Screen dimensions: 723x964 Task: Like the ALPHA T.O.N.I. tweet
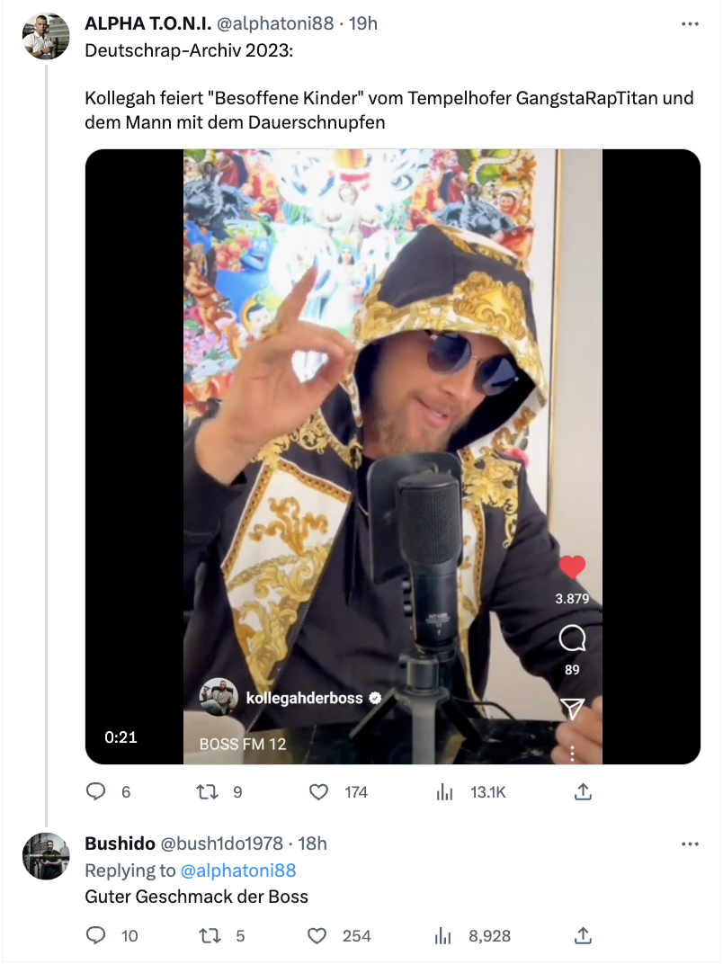pos(318,792)
